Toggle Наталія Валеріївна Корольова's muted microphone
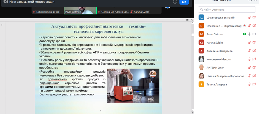 (249, 76)
